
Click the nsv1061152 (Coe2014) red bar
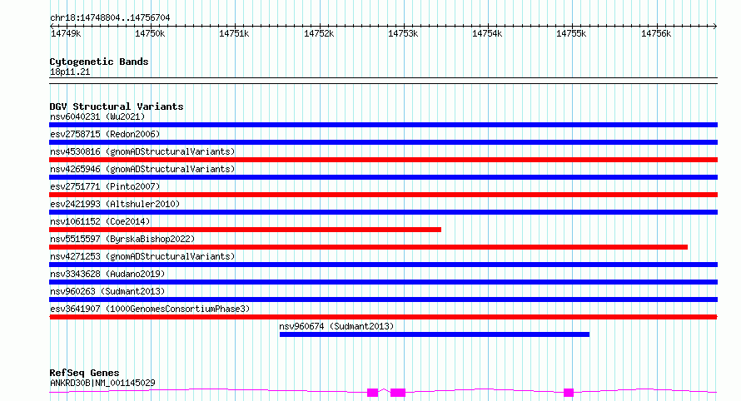pos(246,230)
